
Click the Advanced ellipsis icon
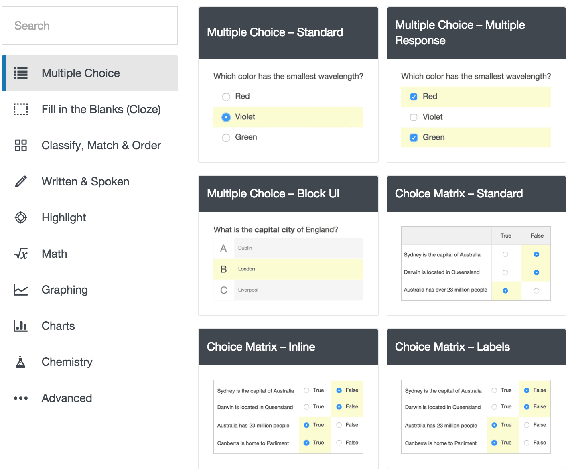pos(21,398)
